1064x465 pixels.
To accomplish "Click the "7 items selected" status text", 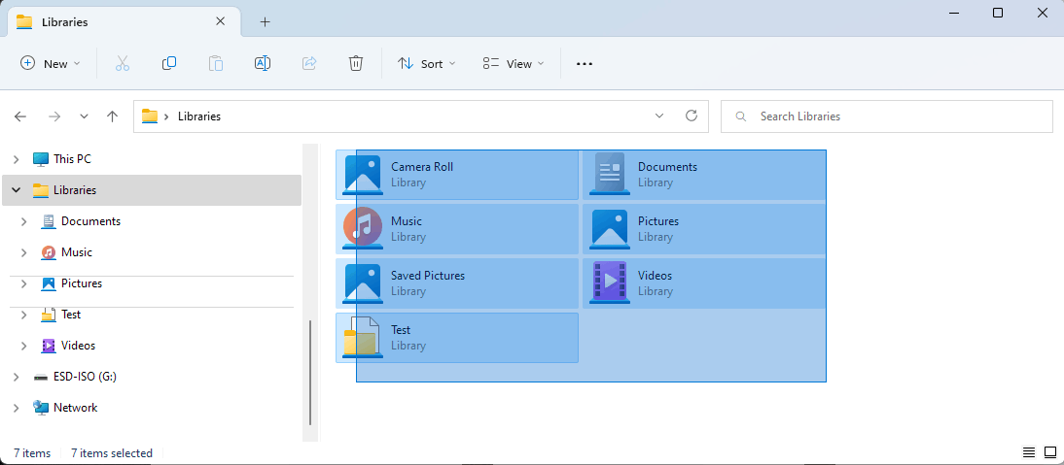I will click(112, 452).
